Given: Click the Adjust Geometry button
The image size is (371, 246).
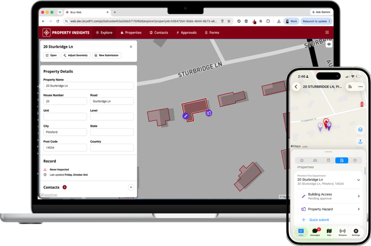Looking at the screenshot, I should (x=76, y=55).
